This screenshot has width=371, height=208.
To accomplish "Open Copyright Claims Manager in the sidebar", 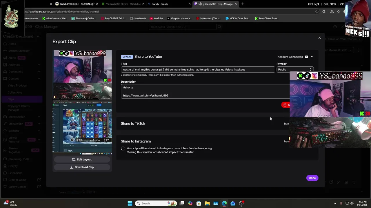I will tap(19, 108).
